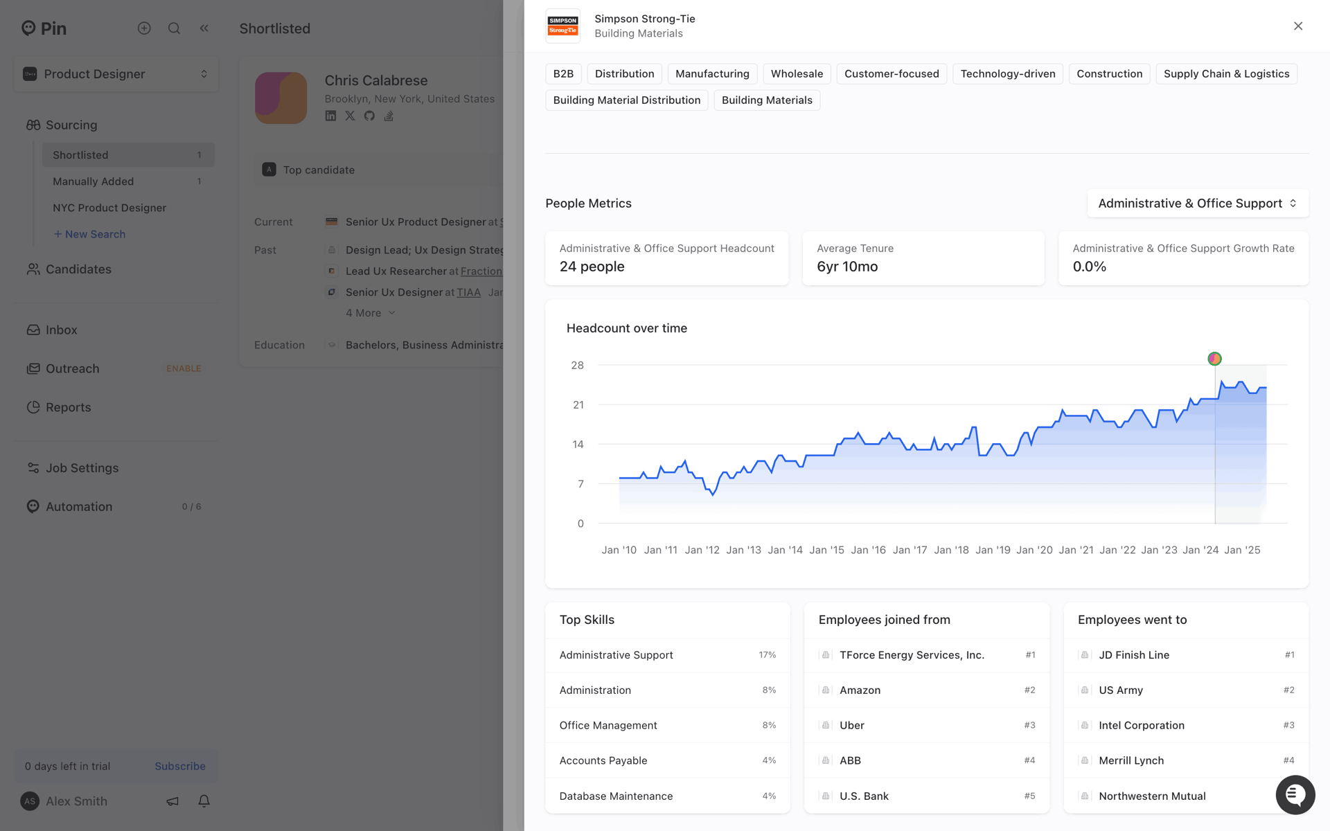This screenshot has height=831, width=1330.
Task: Click the Outreach ENABLE badge
Action: (x=184, y=369)
